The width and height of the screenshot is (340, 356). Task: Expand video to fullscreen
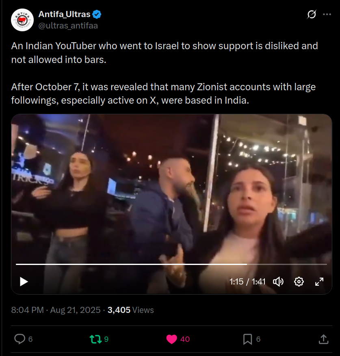319,282
